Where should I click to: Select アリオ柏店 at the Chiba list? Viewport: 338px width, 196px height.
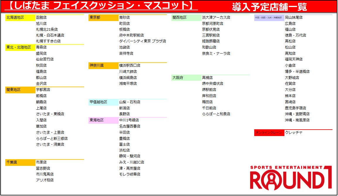45,180
